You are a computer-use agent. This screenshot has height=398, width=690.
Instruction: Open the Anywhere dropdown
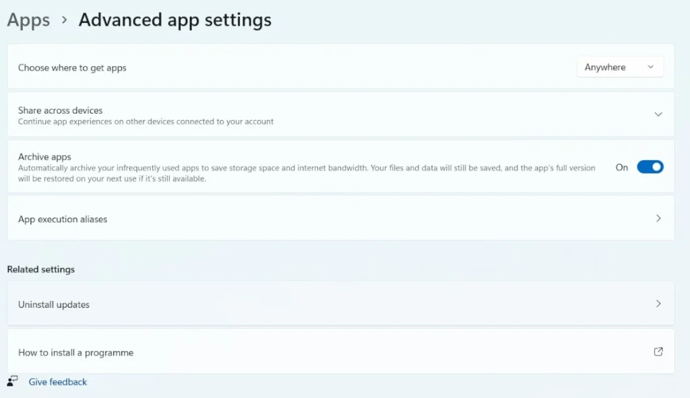[619, 67]
